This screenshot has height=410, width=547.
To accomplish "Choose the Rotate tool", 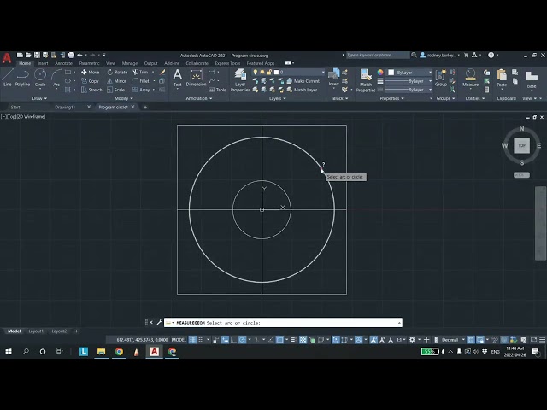I will (117, 72).
